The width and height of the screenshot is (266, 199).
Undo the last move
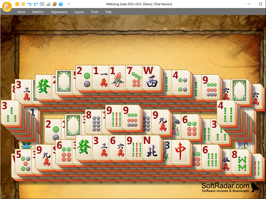(30, 4)
